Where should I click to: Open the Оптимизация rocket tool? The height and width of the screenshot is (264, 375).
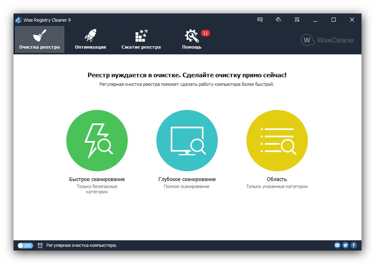[91, 35]
